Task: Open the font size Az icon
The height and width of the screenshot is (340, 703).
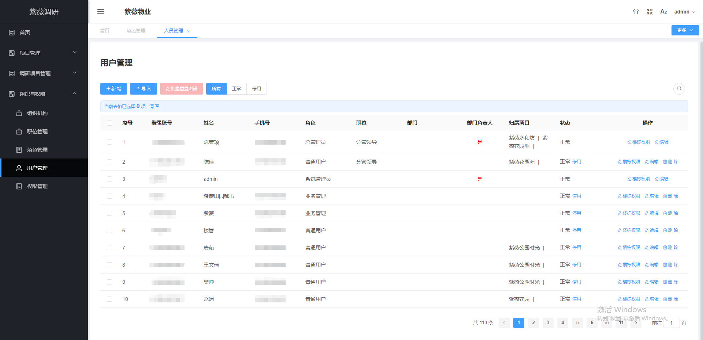Action: [663, 12]
